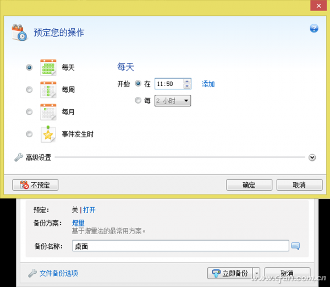Click the 事件发生时 label
330x287 pixels.
(x=78, y=134)
